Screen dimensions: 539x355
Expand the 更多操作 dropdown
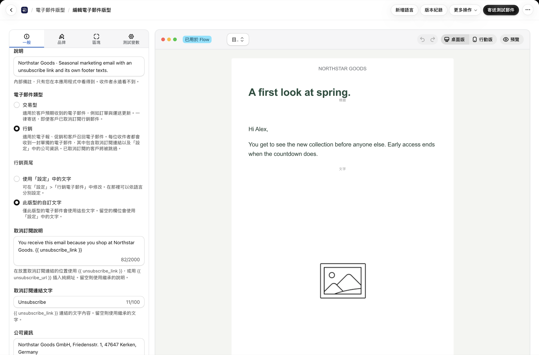465,10
